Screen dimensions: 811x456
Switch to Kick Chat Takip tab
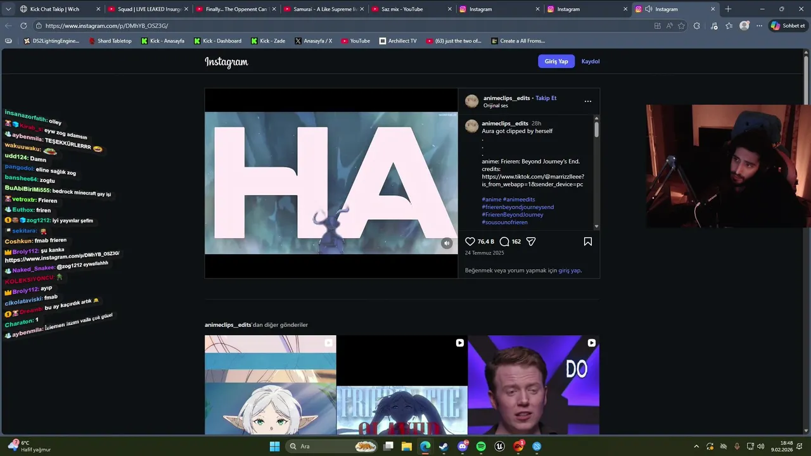click(x=58, y=9)
